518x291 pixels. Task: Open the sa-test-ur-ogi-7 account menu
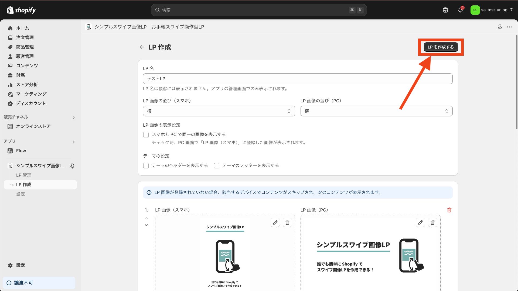tap(492, 10)
